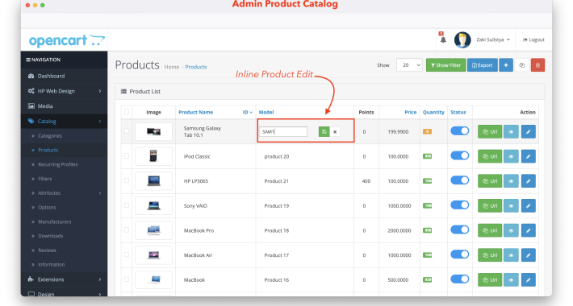Screen dimensions: 573x306
Task: Toggle status switch for HP LP3065
Action: pyautogui.click(x=459, y=180)
